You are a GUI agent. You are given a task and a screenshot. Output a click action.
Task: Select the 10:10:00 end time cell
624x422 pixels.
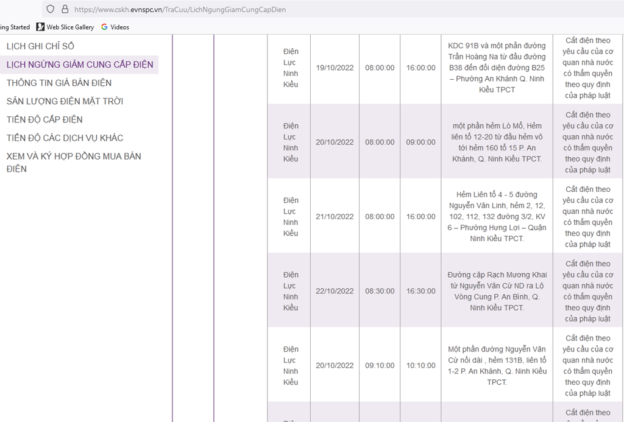[x=421, y=365]
